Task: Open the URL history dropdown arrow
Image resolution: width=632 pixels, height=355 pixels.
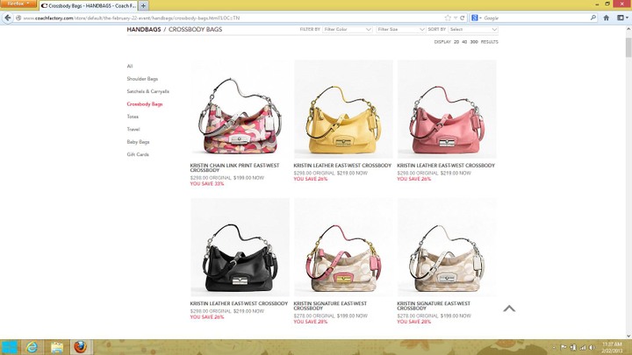Action: 455,18
